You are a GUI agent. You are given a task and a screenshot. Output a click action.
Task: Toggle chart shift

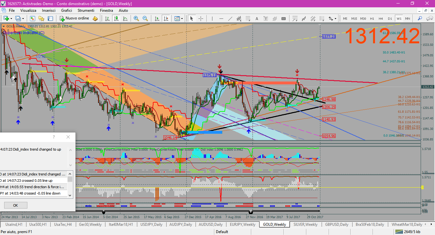(x=166, y=18)
